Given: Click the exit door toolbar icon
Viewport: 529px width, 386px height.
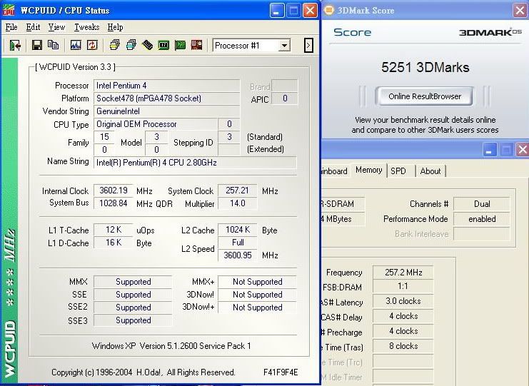Looking at the screenshot, I should click(15, 46).
